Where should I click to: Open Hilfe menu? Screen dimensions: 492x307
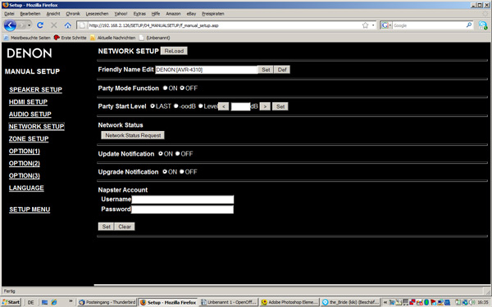point(156,14)
